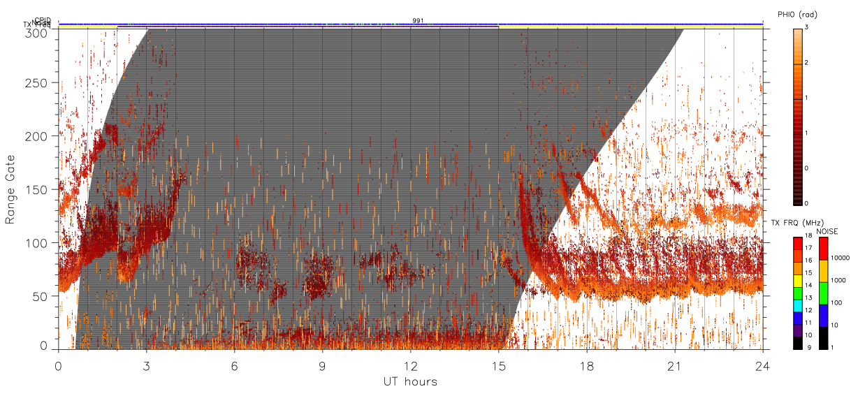Click the blue noise strip above the plot
This screenshot has width=858, height=396.
(411, 24)
